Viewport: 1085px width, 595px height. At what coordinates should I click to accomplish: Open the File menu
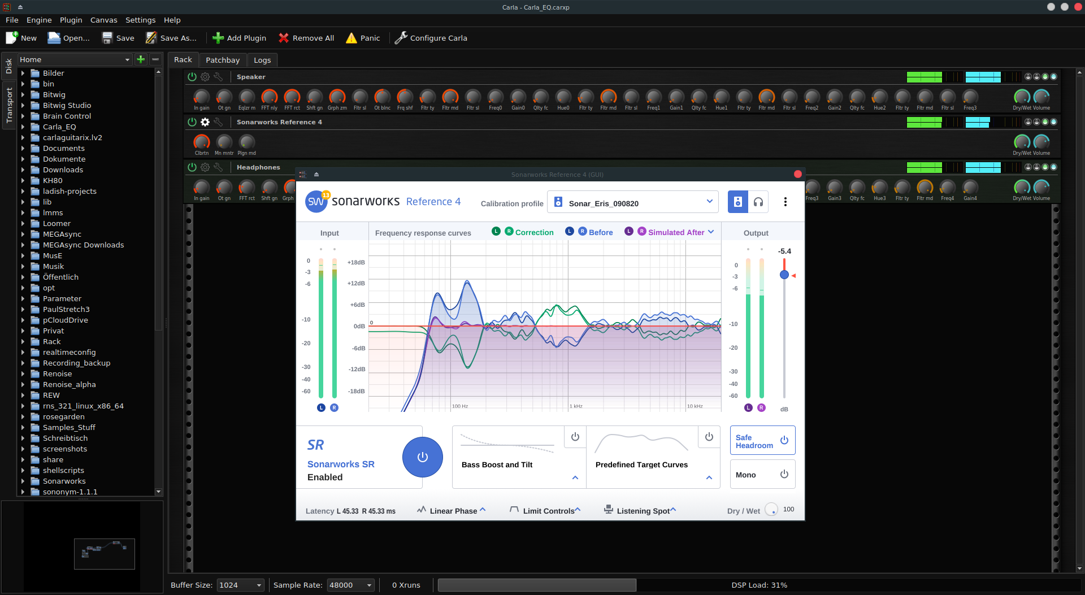(12, 20)
